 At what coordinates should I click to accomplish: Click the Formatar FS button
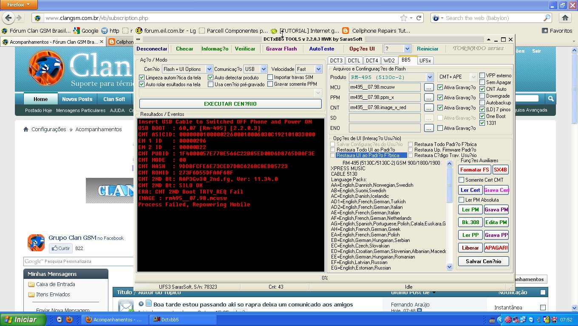[475, 170]
